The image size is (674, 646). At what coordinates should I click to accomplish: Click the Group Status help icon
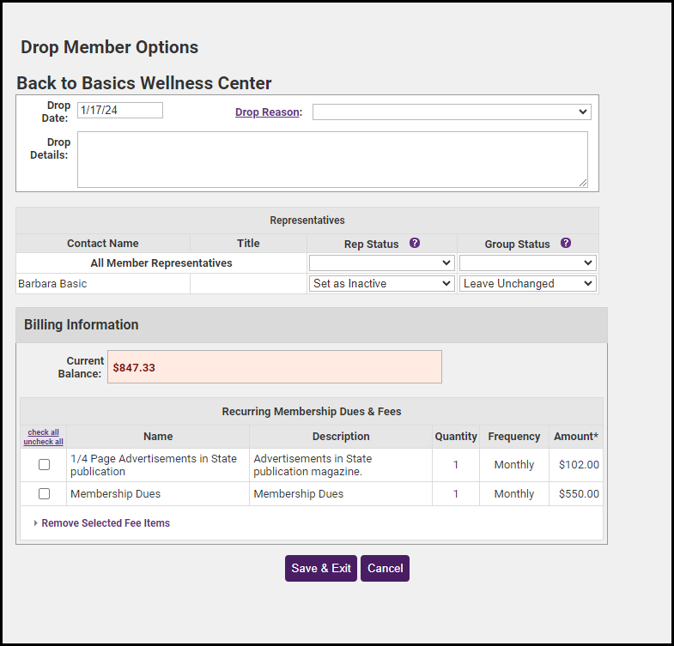coord(566,244)
